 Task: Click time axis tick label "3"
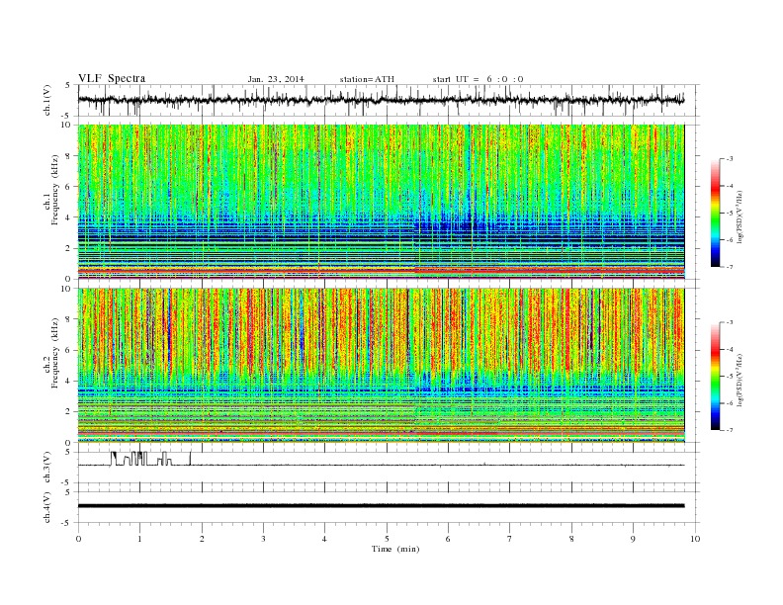point(263,539)
